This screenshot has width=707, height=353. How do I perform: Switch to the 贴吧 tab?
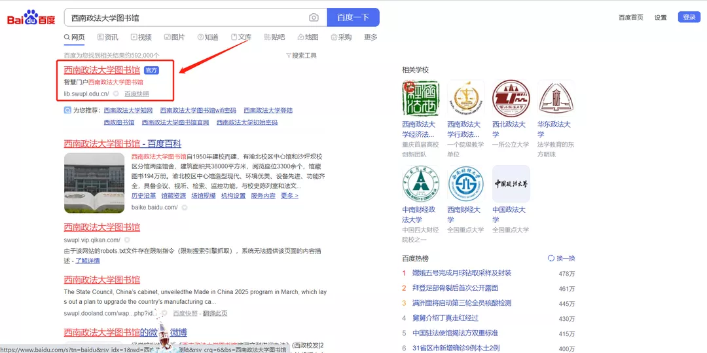click(274, 37)
